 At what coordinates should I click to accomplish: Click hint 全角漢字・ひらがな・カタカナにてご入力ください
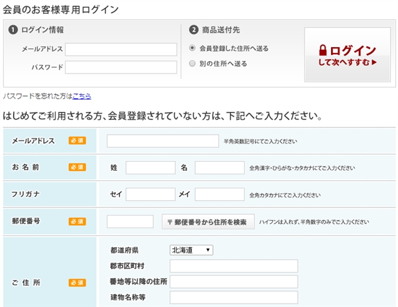(302, 168)
